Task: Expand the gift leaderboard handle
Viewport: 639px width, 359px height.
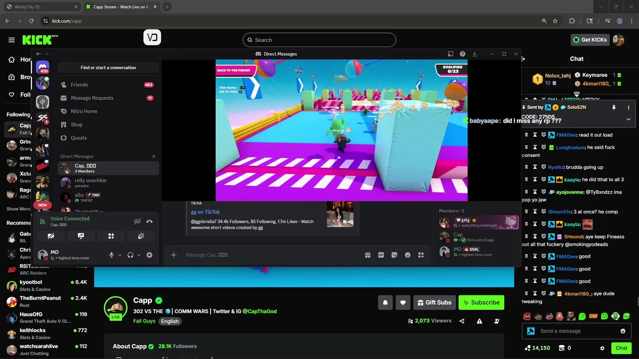Action: coord(577,94)
